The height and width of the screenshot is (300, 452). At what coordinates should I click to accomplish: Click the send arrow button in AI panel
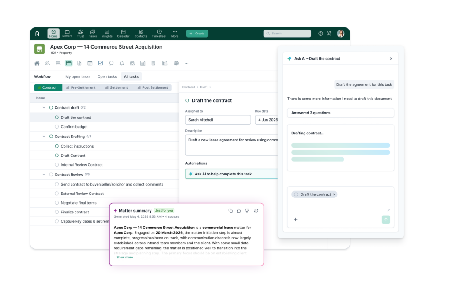click(x=386, y=220)
